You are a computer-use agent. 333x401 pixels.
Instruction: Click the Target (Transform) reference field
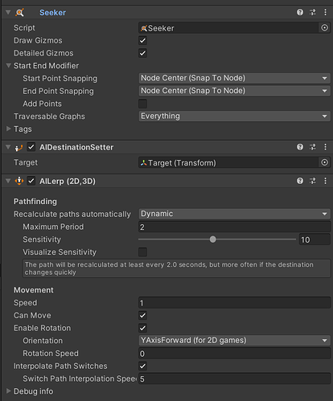tap(228, 162)
